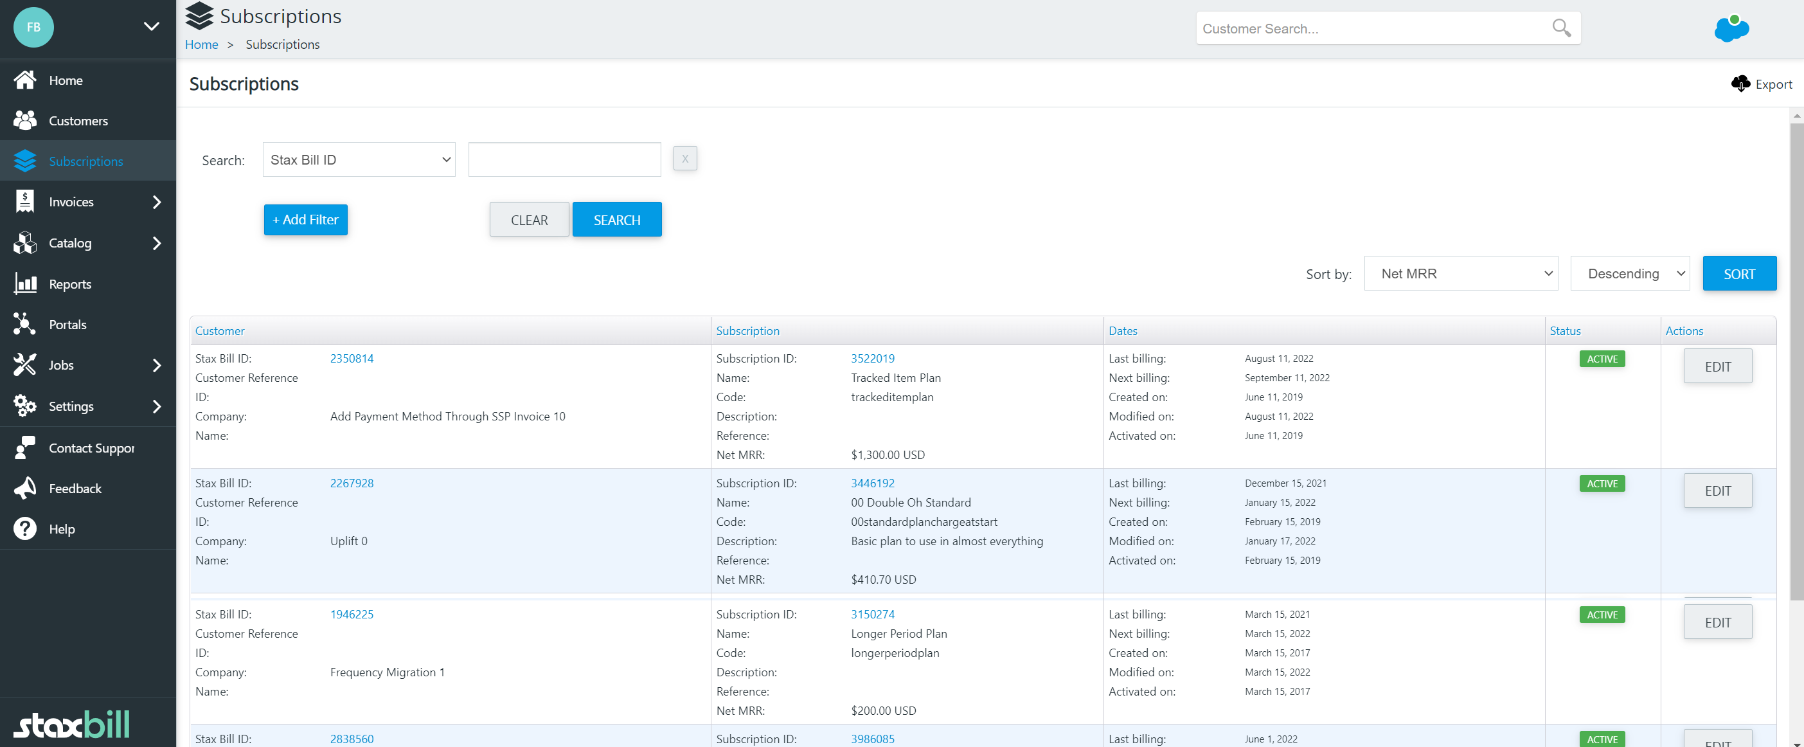The width and height of the screenshot is (1804, 747).
Task: Click the Home breadcrumb link
Action: click(x=202, y=44)
